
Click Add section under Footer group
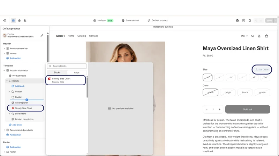point(14,147)
